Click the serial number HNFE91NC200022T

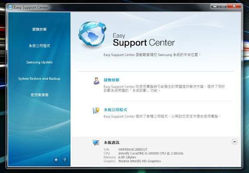coord(133,149)
